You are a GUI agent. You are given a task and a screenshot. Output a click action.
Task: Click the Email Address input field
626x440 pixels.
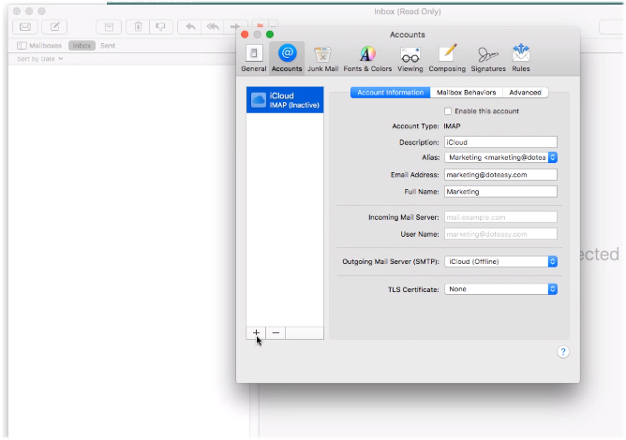tap(500, 174)
